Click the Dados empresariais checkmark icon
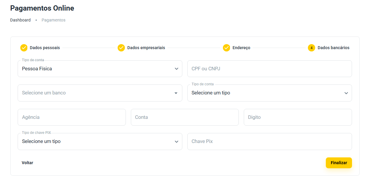This screenshot has height=183, width=377. (x=121, y=48)
